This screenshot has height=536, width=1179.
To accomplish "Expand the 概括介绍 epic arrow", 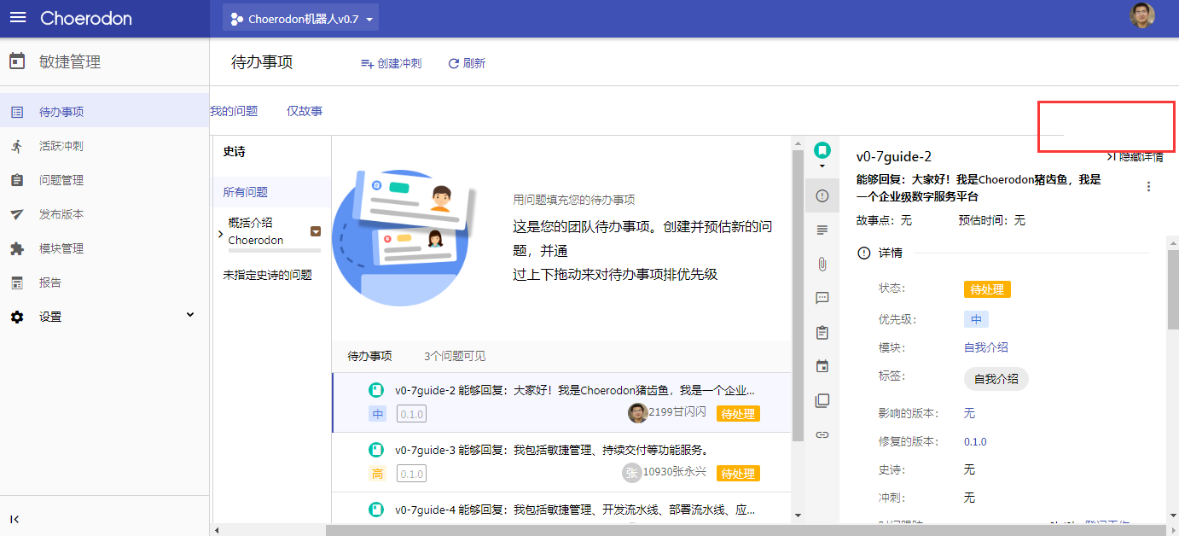I will (x=220, y=233).
